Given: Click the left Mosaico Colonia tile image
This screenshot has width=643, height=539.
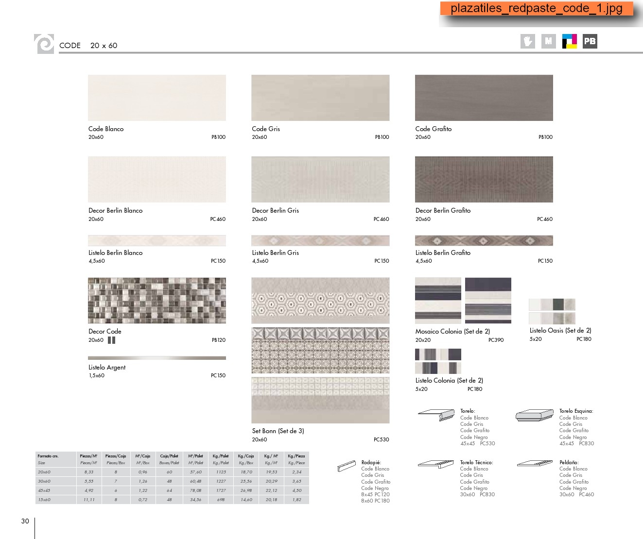Looking at the screenshot, I should pyautogui.click(x=438, y=301).
